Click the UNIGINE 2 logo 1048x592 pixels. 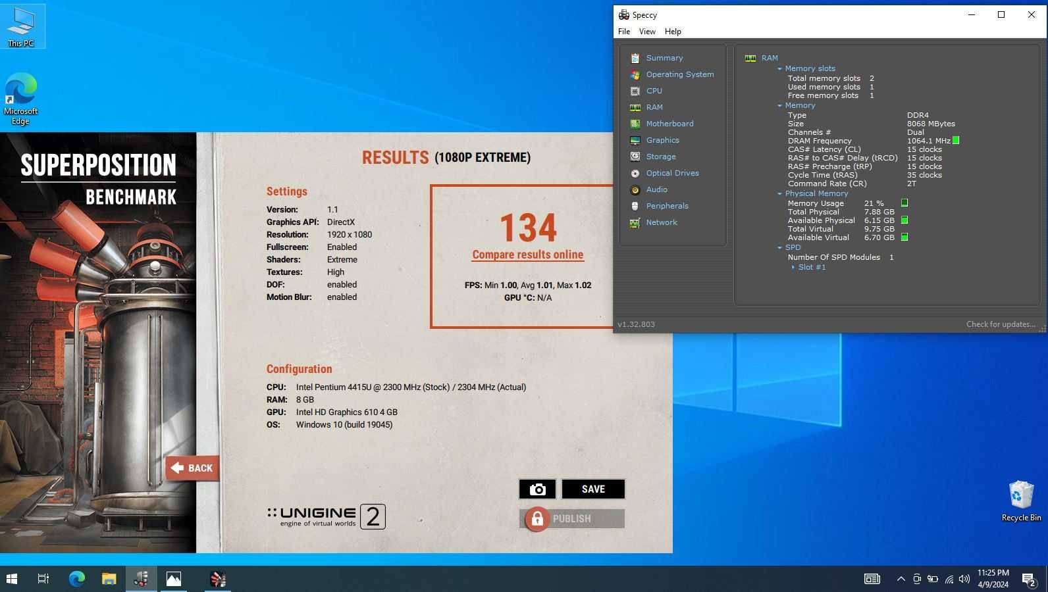coord(327,516)
